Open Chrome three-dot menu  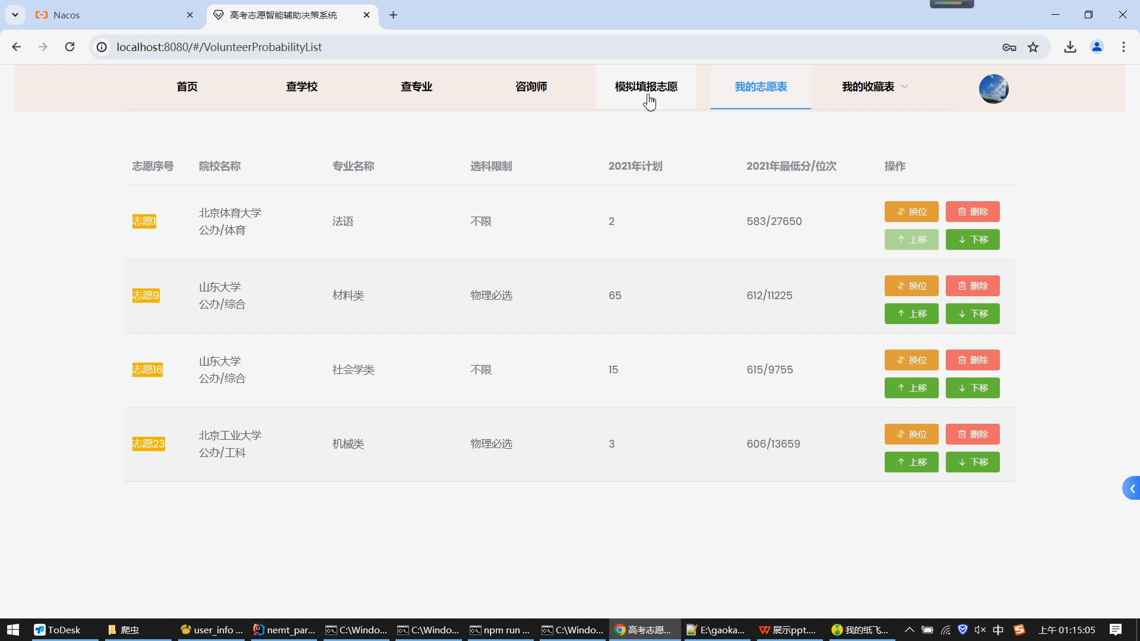pyautogui.click(x=1123, y=47)
